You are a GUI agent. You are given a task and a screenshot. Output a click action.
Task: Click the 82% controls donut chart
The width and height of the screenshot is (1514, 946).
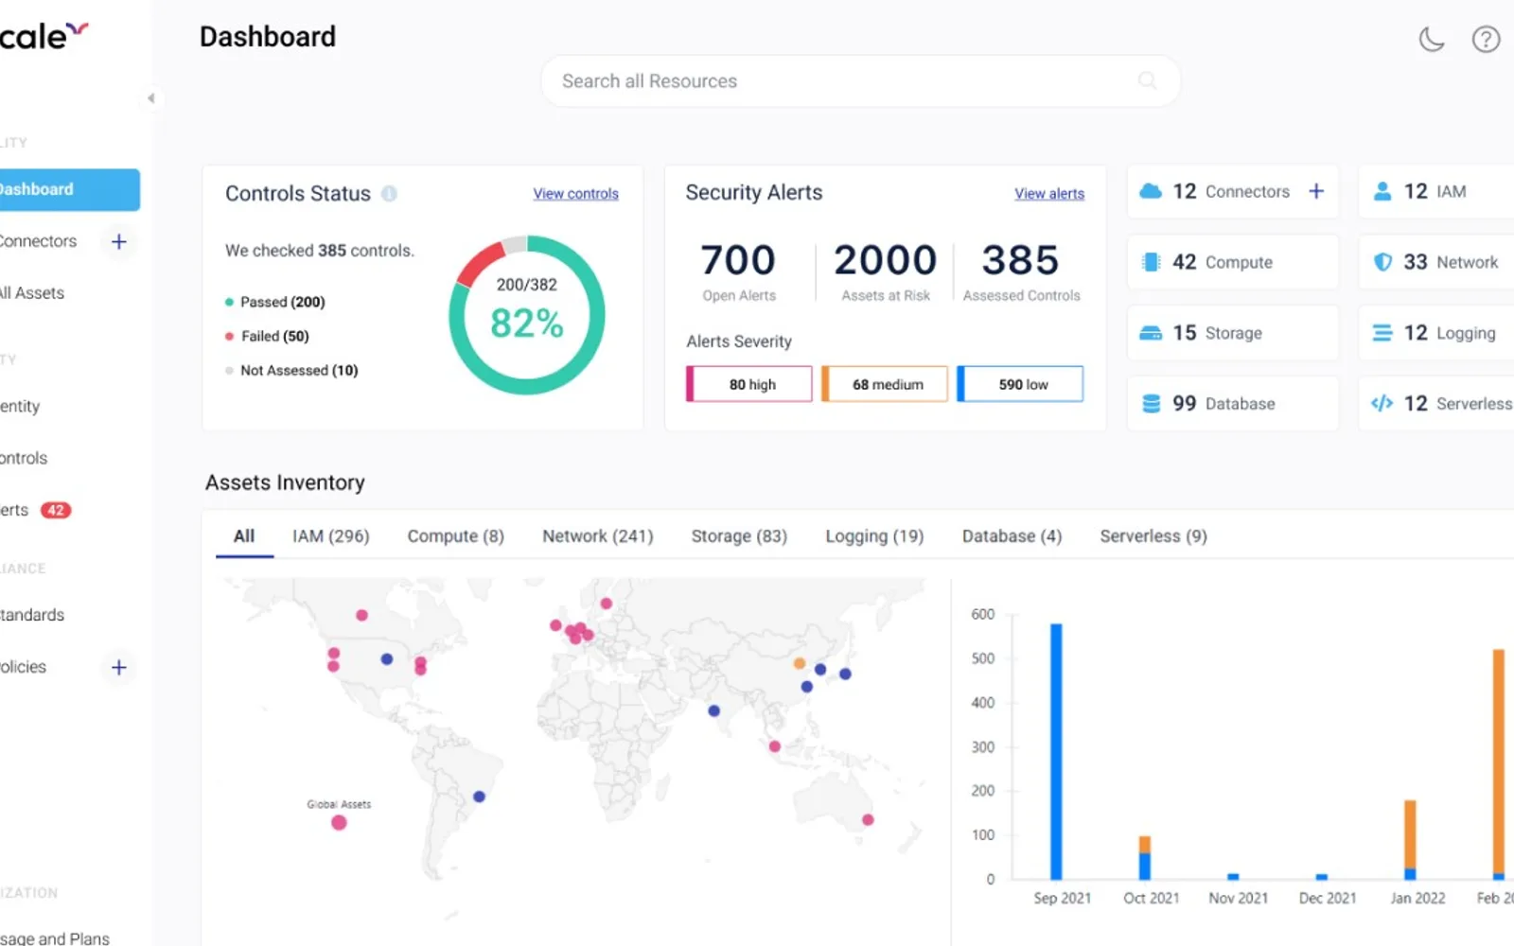pyautogui.click(x=527, y=315)
